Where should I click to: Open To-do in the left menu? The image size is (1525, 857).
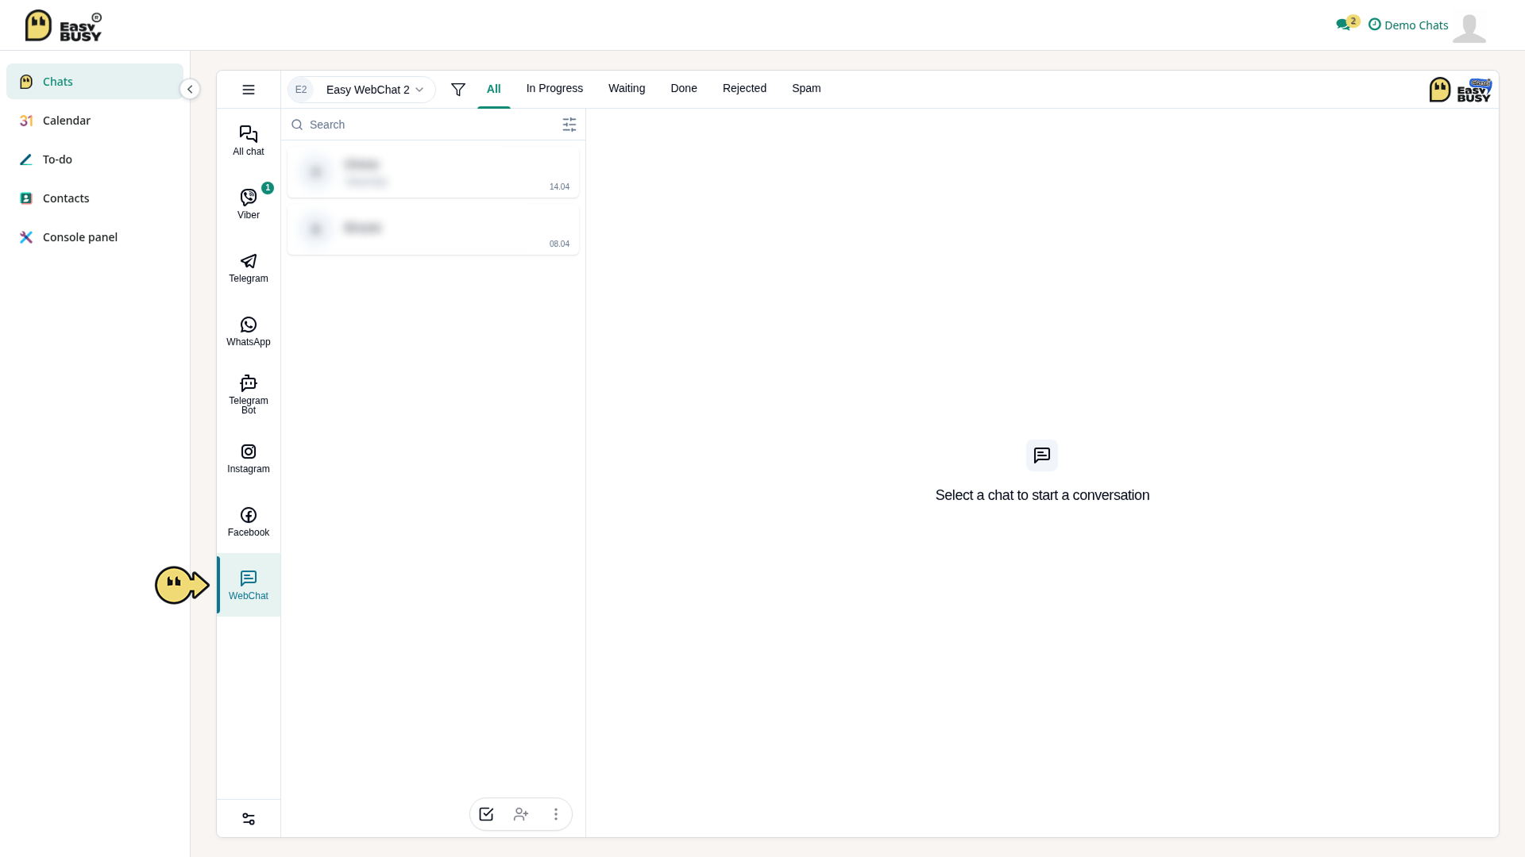pyautogui.click(x=95, y=159)
